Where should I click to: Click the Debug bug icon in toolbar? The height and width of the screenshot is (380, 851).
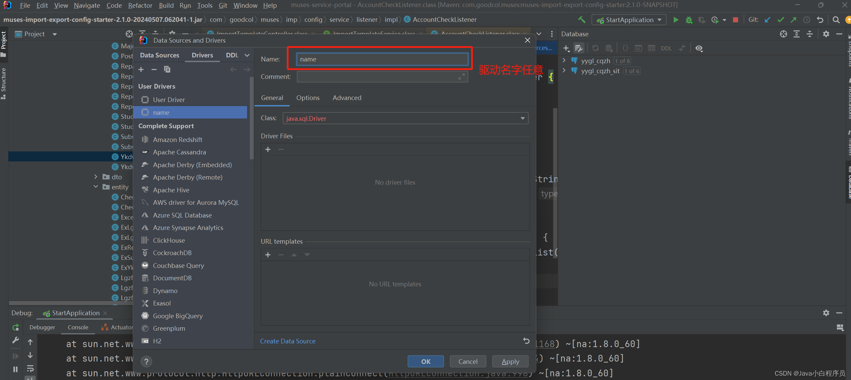coord(689,20)
